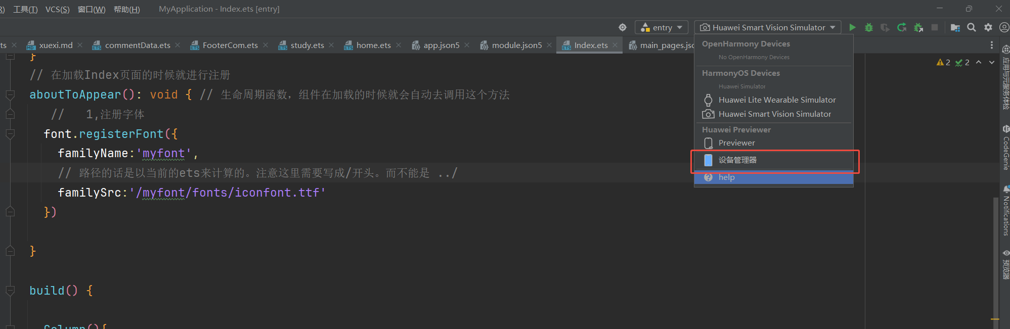Fold the comment block at line '1,注册字体'

10,114
